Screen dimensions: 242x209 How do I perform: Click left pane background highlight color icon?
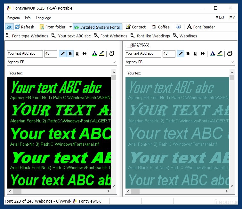(102, 54)
